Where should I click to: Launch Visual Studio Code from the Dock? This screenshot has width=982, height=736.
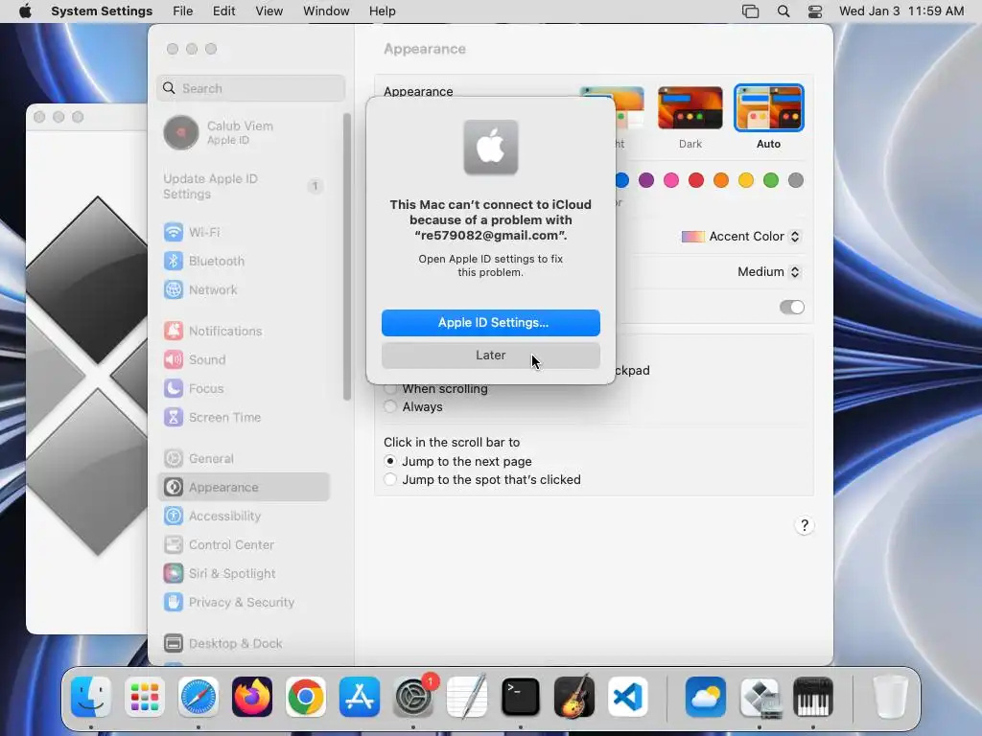click(x=628, y=697)
